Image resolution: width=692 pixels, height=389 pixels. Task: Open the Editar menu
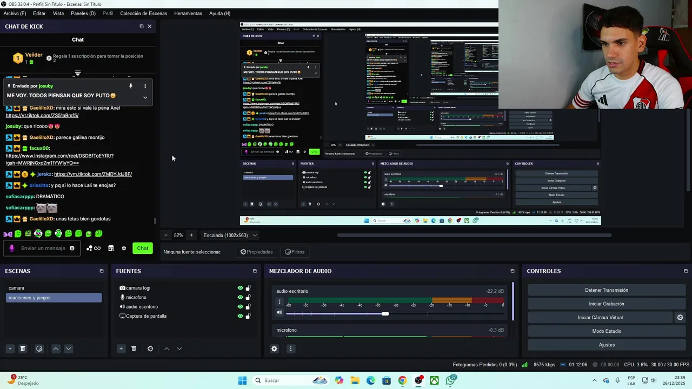pos(39,14)
